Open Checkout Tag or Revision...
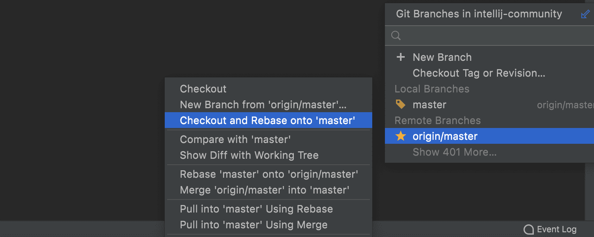This screenshot has width=594, height=237. 489,73
